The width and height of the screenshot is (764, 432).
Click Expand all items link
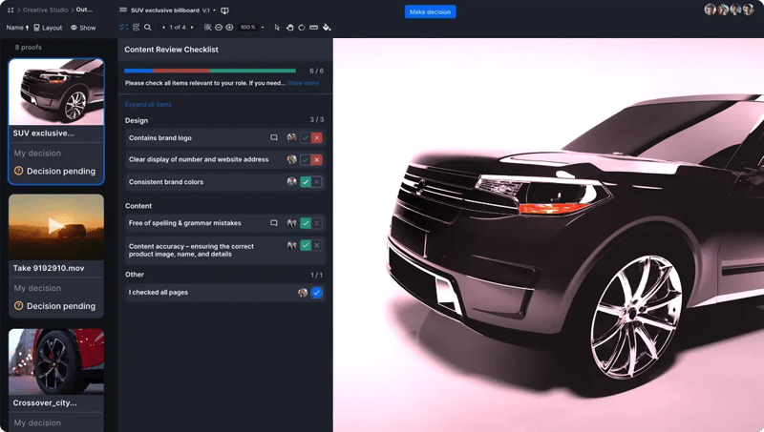click(x=148, y=104)
